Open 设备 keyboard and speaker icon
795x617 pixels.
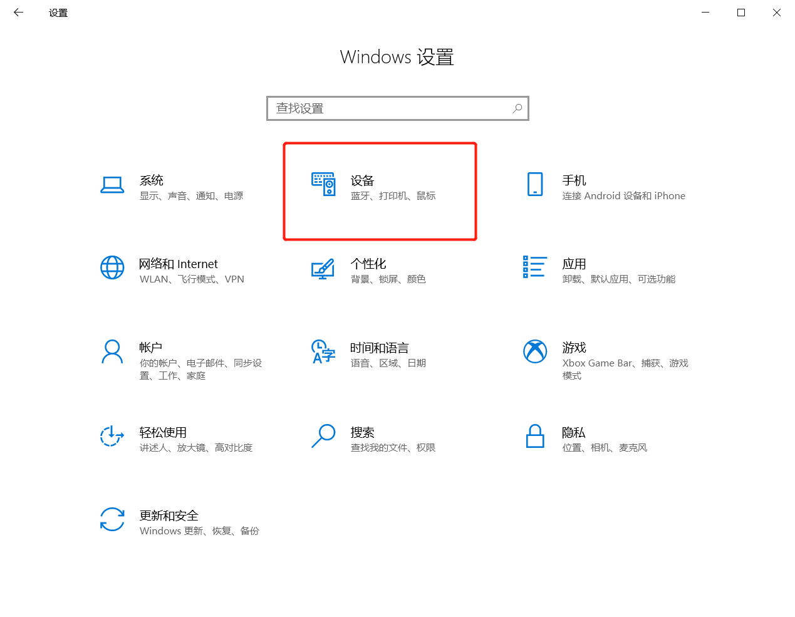[x=323, y=184]
